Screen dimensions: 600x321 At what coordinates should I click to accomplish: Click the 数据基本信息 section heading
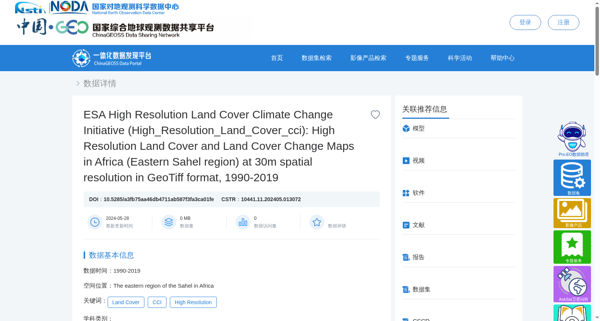point(111,255)
